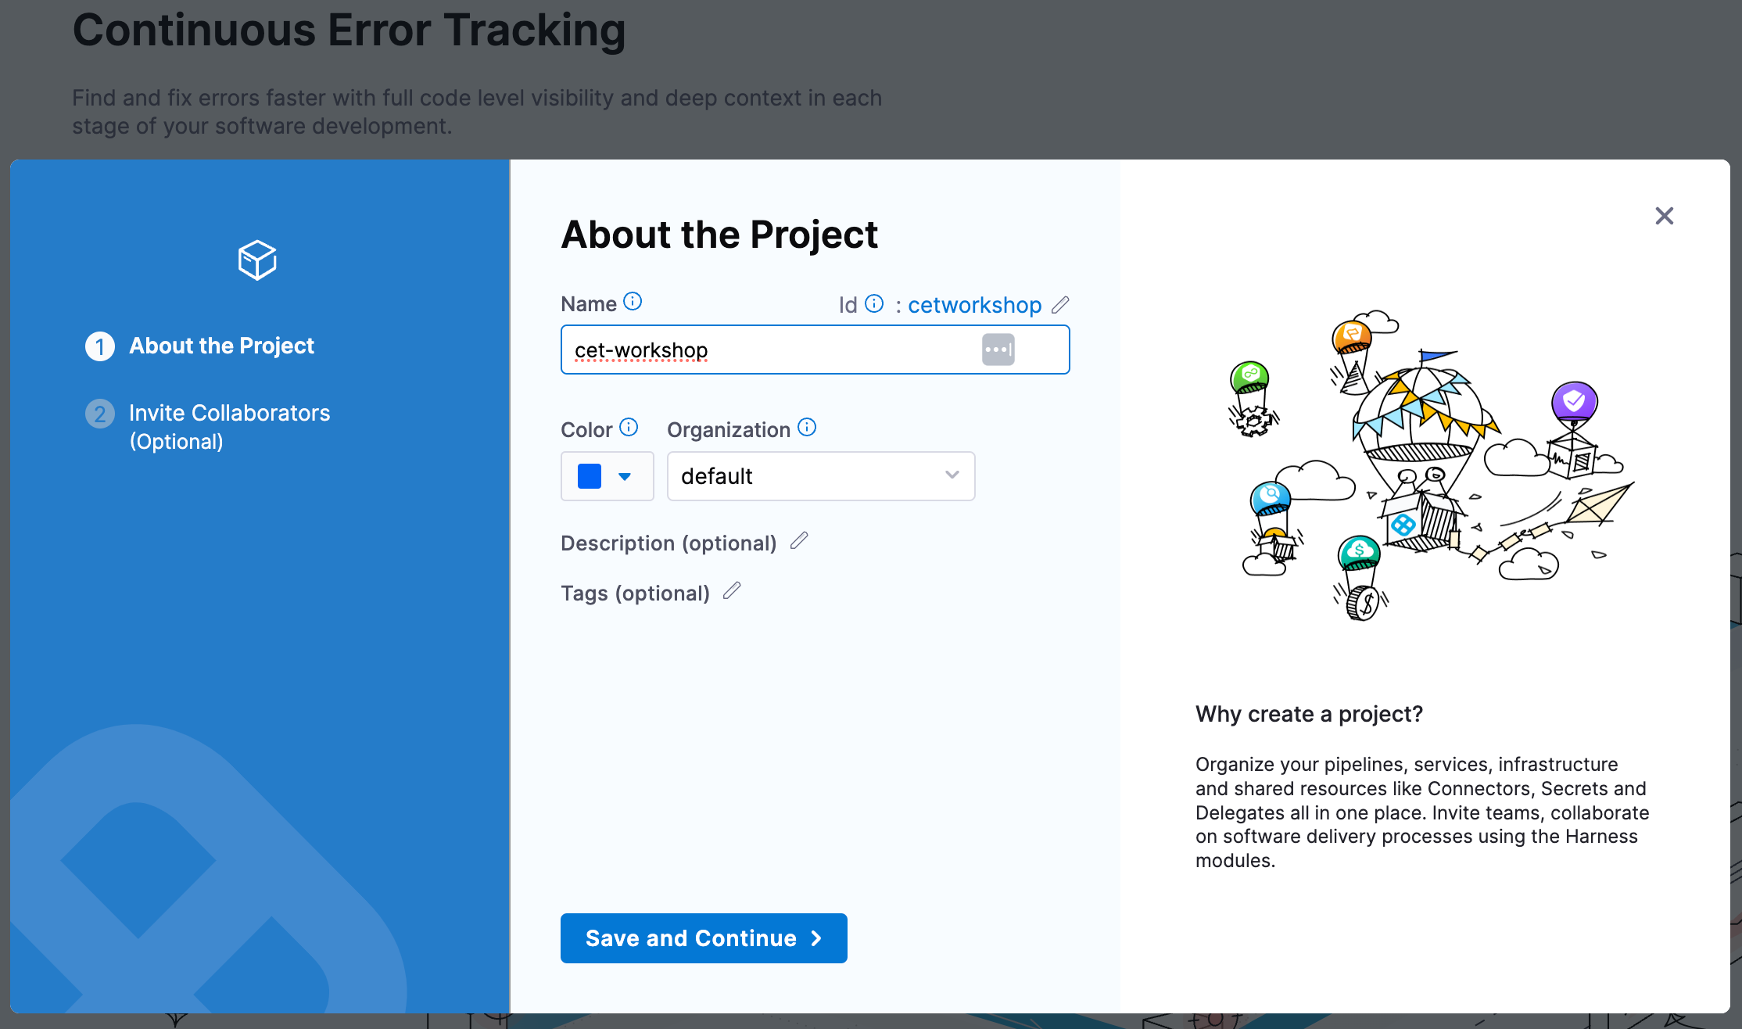Close the project creation dialog

[1664, 216]
